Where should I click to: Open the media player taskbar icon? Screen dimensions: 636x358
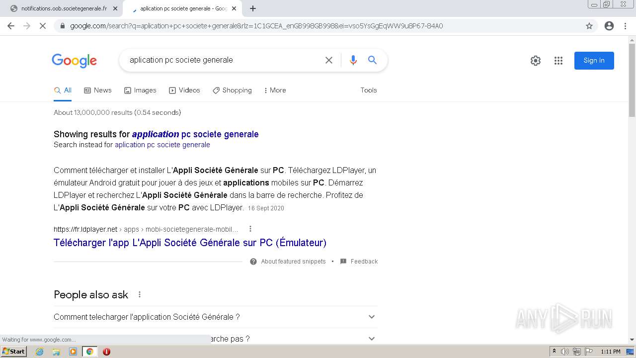[x=73, y=352]
